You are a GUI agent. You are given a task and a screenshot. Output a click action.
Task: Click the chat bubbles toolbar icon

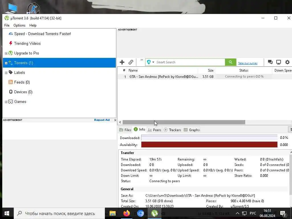(x=270, y=62)
